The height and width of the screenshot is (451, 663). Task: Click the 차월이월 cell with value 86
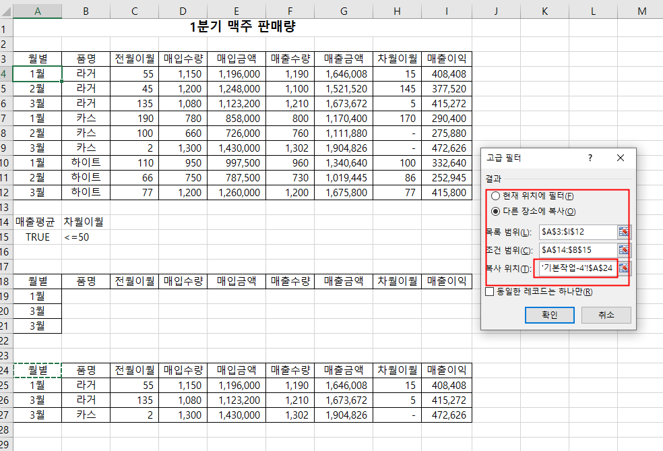(397, 178)
